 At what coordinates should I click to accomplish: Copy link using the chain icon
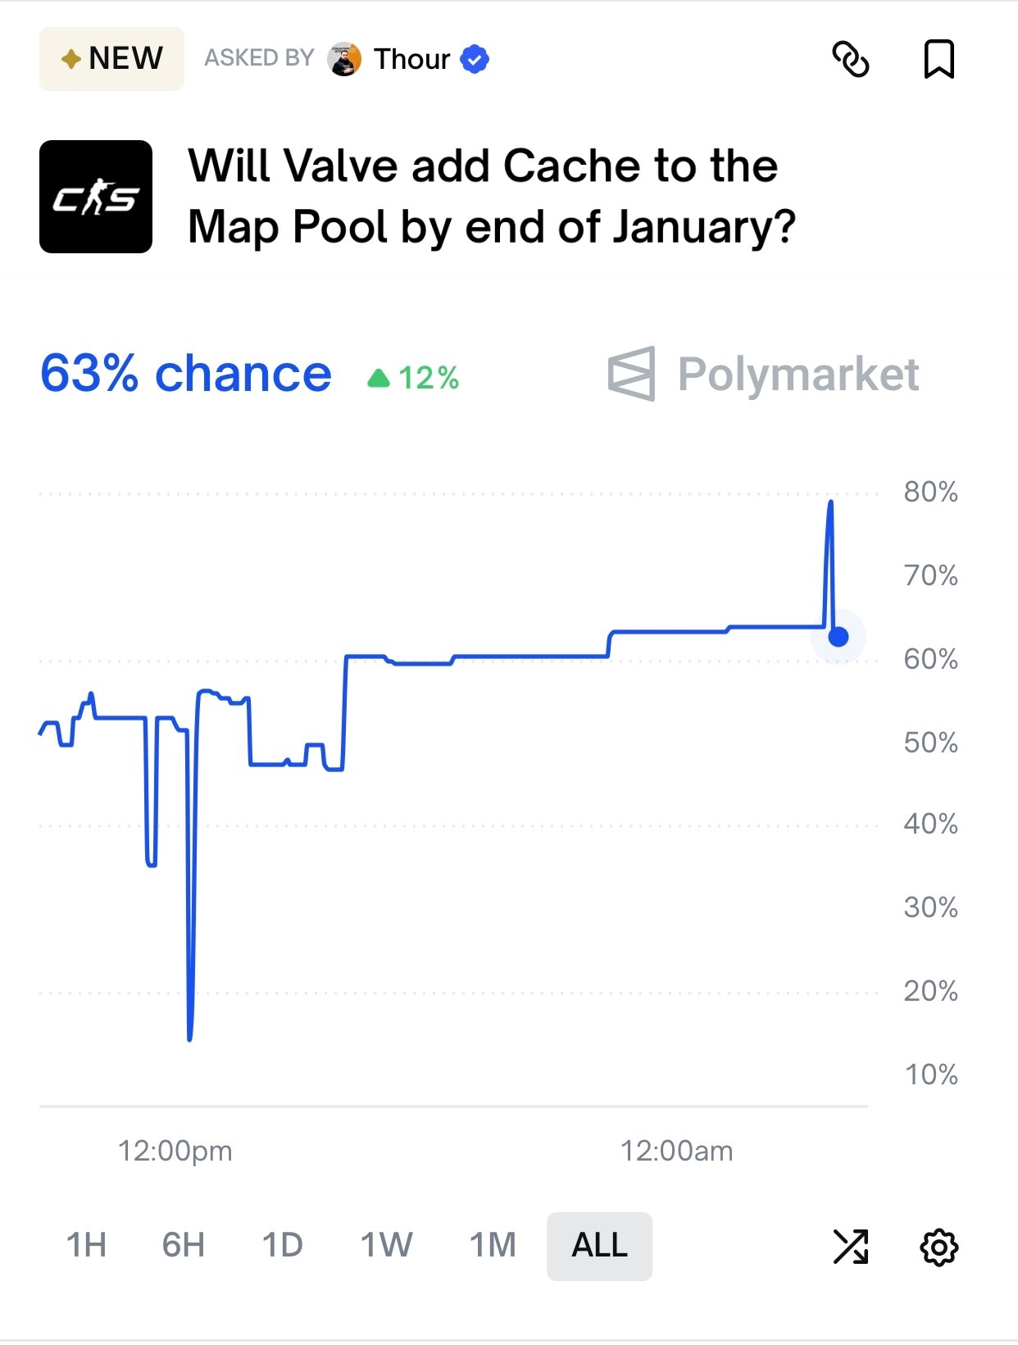(x=850, y=59)
